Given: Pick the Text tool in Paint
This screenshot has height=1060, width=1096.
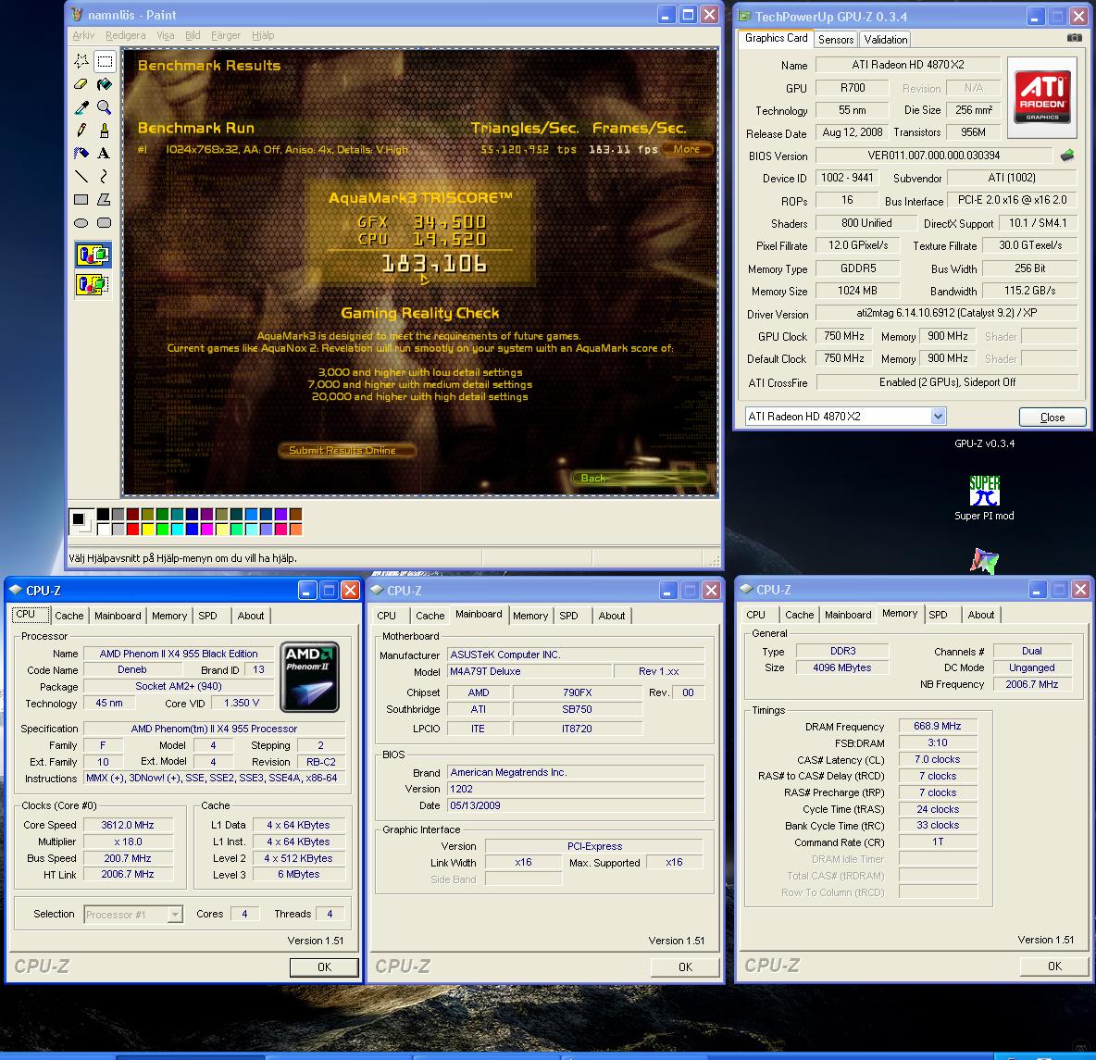Looking at the screenshot, I should tap(105, 153).
